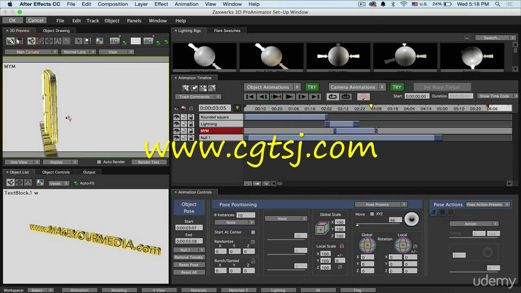Click the Reset Pose button
This screenshot has width=521, height=293.
tap(189, 265)
